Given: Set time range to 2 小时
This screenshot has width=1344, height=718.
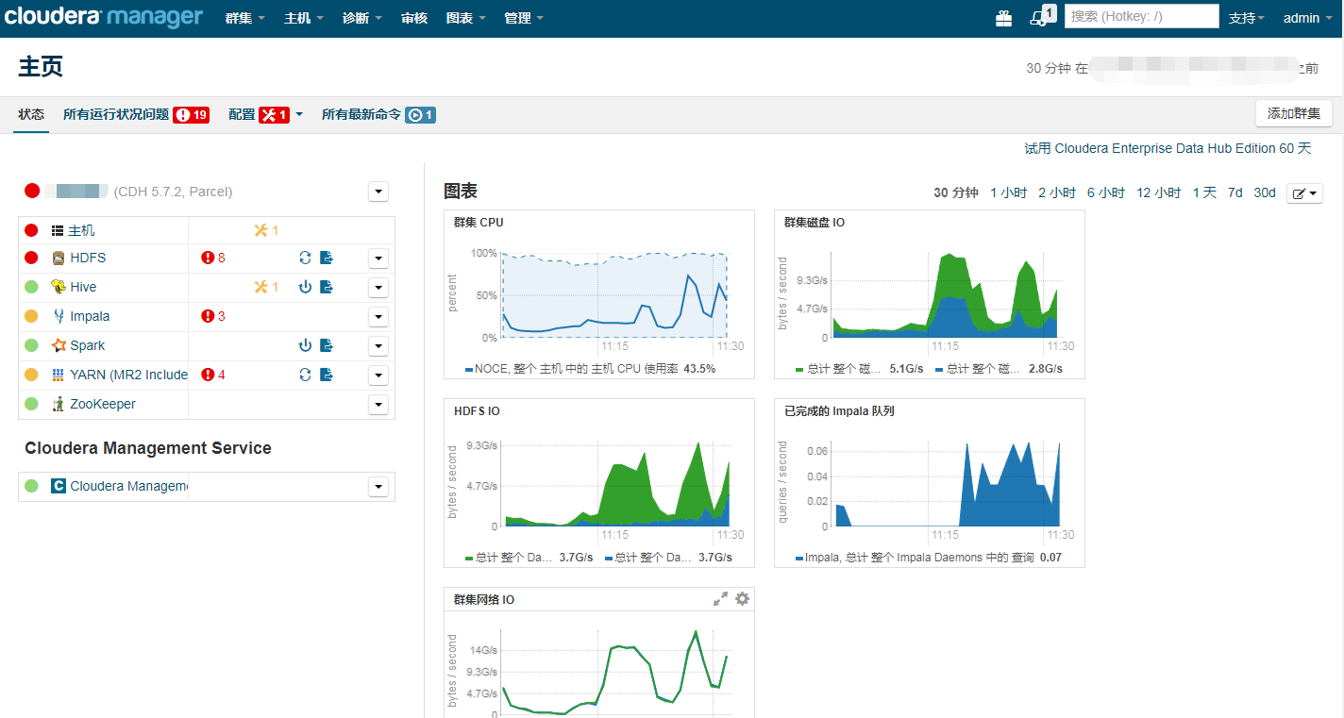Looking at the screenshot, I should coord(1057,192).
